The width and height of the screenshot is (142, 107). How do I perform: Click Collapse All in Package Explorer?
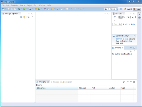[x=21, y=17]
